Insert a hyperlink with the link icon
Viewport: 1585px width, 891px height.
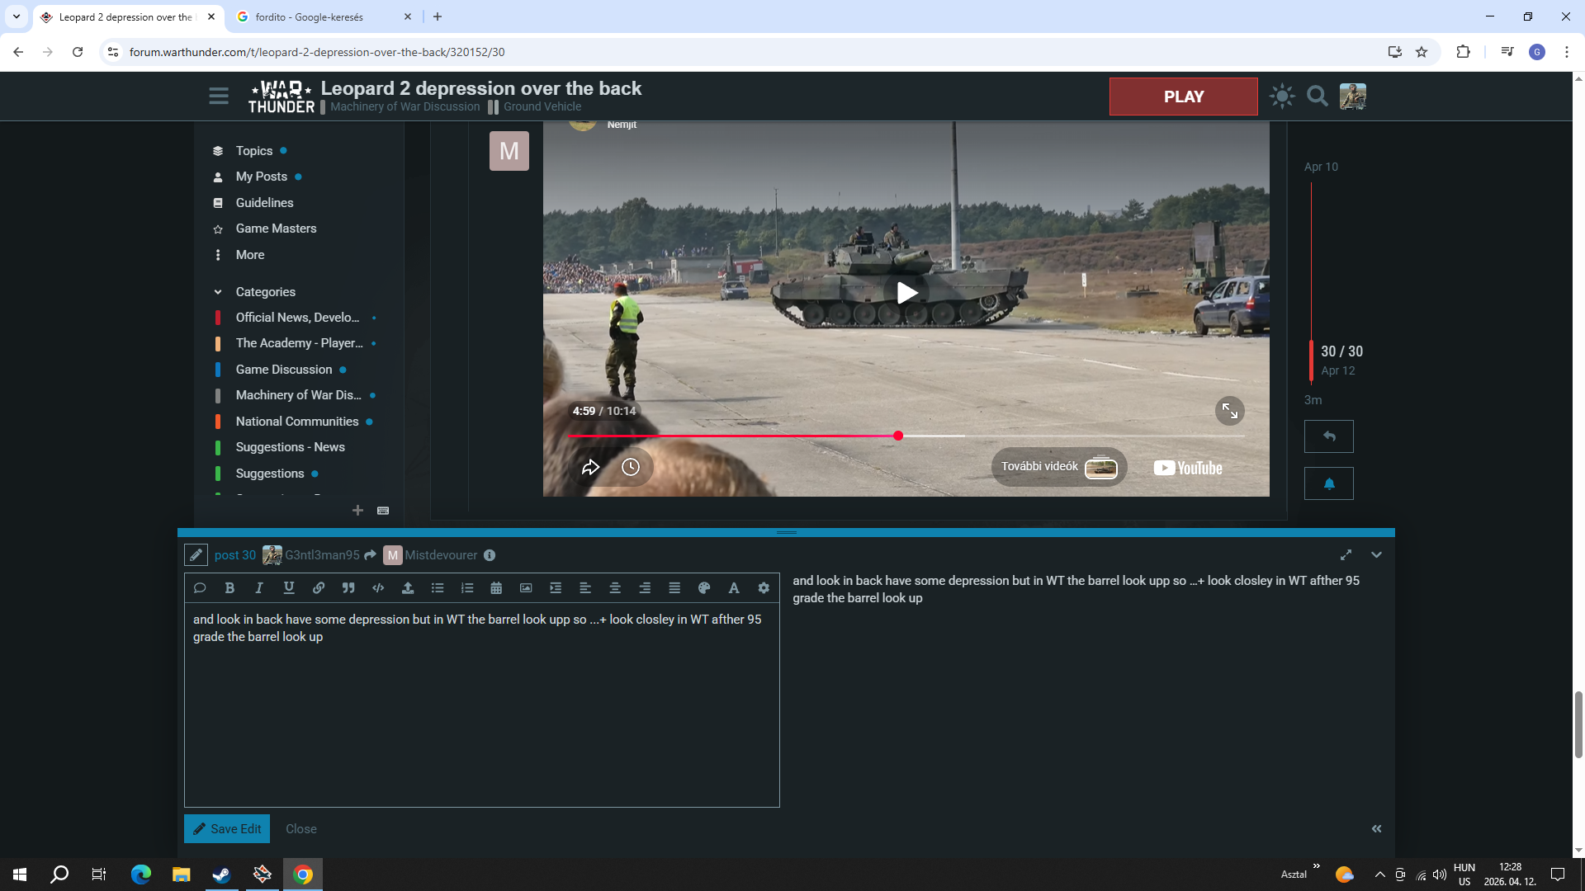(x=319, y=588)
